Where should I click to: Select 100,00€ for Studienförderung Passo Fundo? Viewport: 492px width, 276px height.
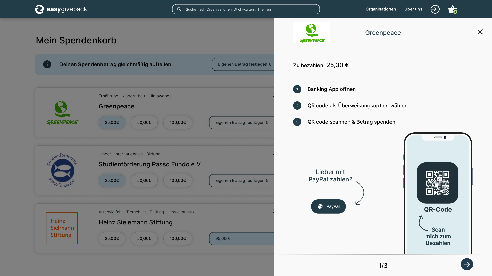click(x=178, y=180)
